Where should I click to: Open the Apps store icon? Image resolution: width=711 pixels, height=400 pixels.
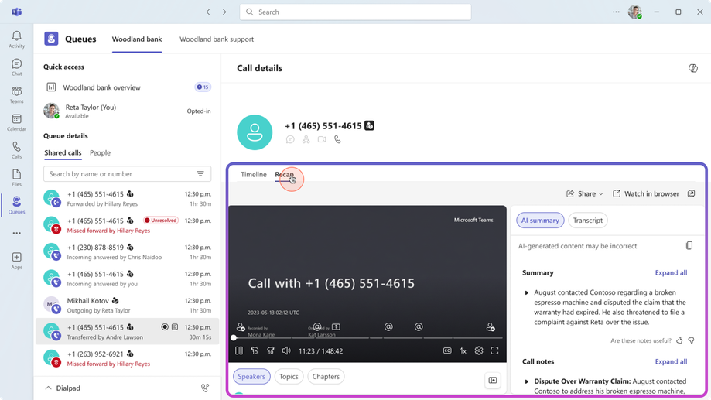point(17,261)
